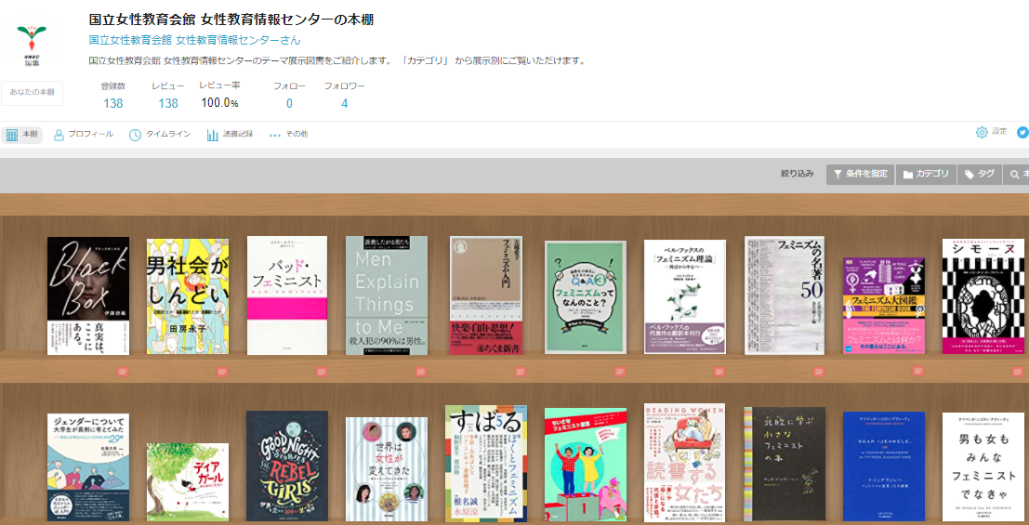Viewport: 1029px width, 525px height.
Task: Click review icon under Men Explain Things
Action: click(x=421, y=372)
